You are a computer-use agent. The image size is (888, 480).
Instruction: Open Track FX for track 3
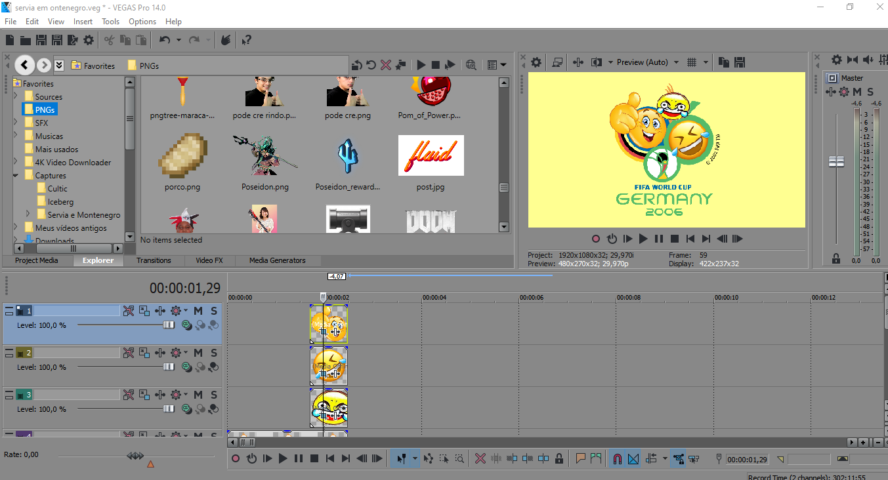pyautogui.click(x=159, y=395)
